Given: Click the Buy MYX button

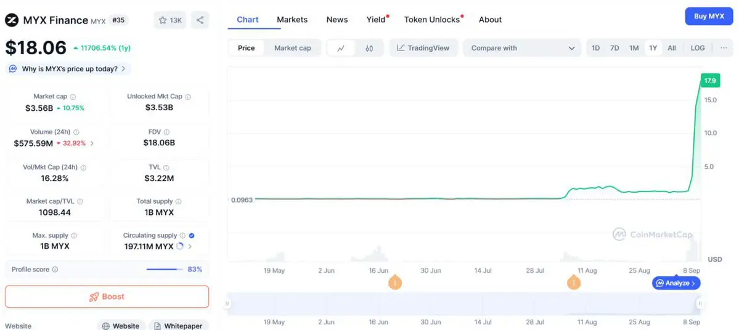Looking at the screenshot, I should coord(709,17).
